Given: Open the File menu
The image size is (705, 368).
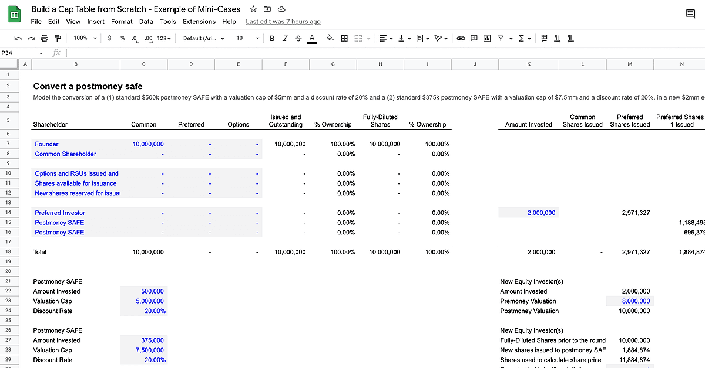Looking at the screenshot, I should [x=36, y=22].
